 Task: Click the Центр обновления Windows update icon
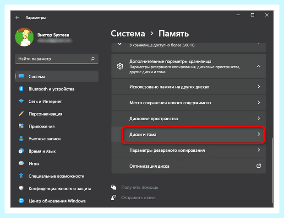click(x=21, y=201)
